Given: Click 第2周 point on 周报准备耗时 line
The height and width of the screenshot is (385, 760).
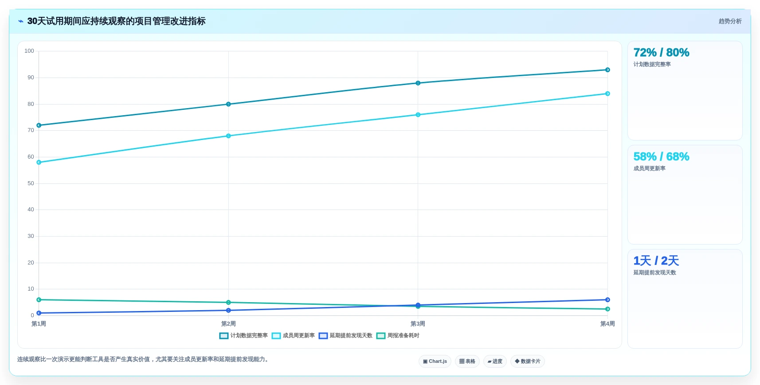Looking at the screenshot, I should click(x=228, y=303).
